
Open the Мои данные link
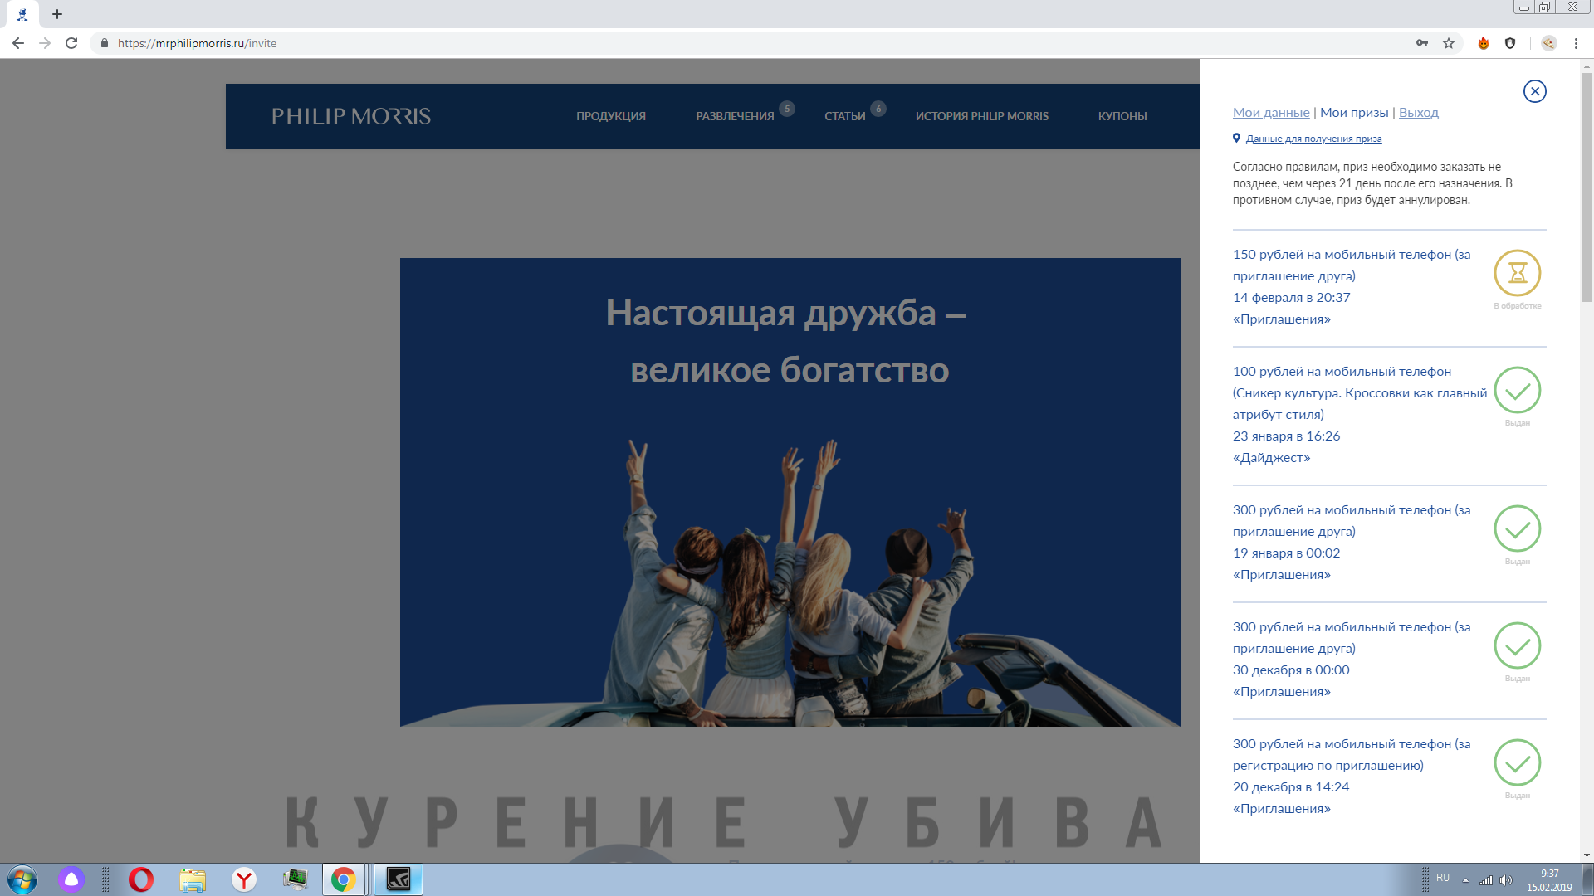pyautogui.click(x=1271, y=113)
